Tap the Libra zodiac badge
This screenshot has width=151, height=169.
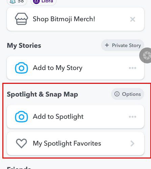coord(44,2)
